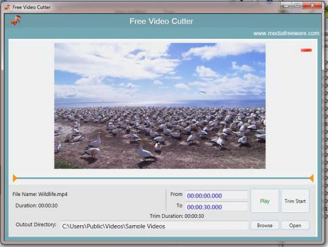Open the www.mediafreeware.com link
328x247 pixels.
pos(286,33)
